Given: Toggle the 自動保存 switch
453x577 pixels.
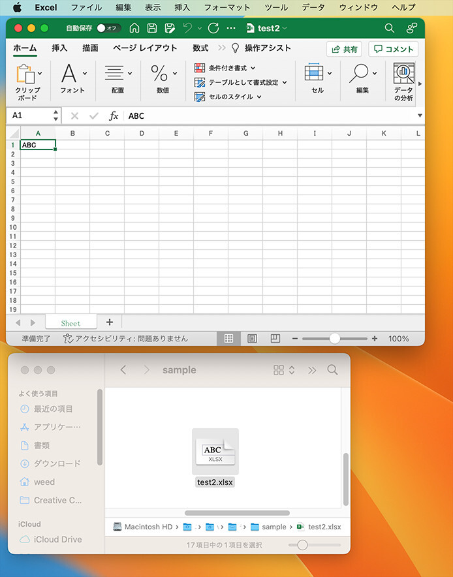Looking at the screenshot, I should point(108,28).
